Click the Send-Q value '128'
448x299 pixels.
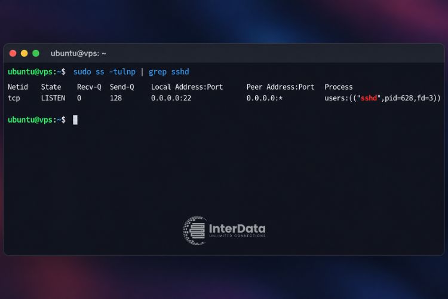(116, 98)
